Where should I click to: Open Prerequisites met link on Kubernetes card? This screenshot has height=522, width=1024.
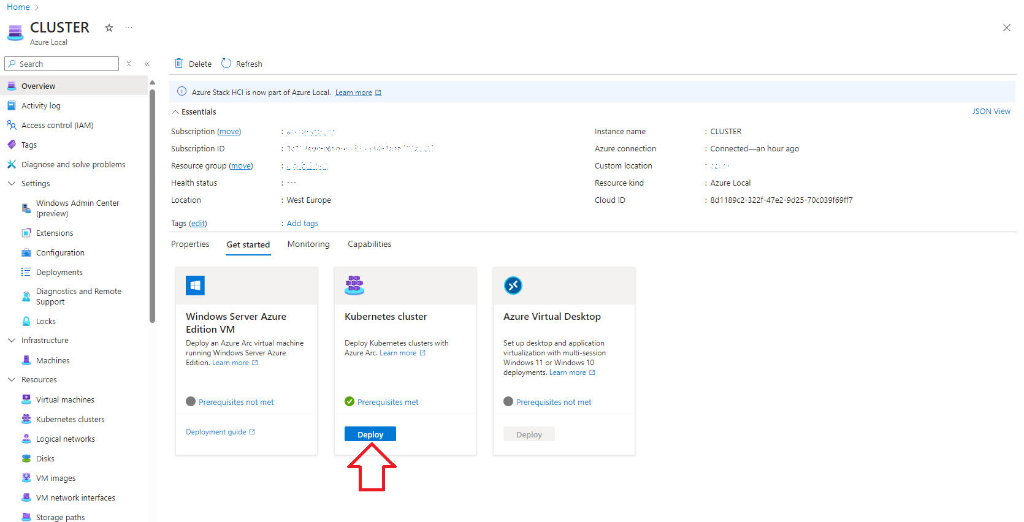388,402
